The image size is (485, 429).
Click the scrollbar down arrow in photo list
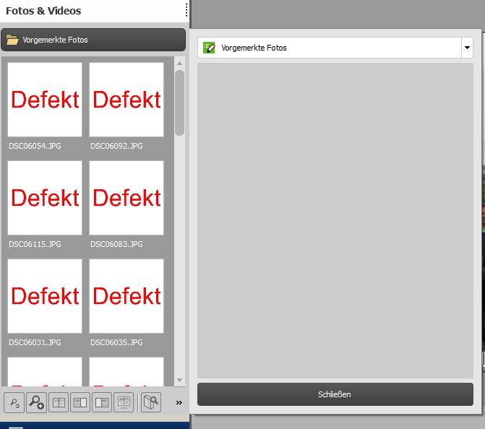179,380
